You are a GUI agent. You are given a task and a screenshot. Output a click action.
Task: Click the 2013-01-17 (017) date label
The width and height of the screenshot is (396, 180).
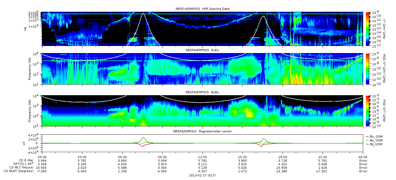(202, 175)
